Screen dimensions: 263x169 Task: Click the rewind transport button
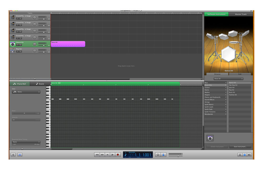97,155
